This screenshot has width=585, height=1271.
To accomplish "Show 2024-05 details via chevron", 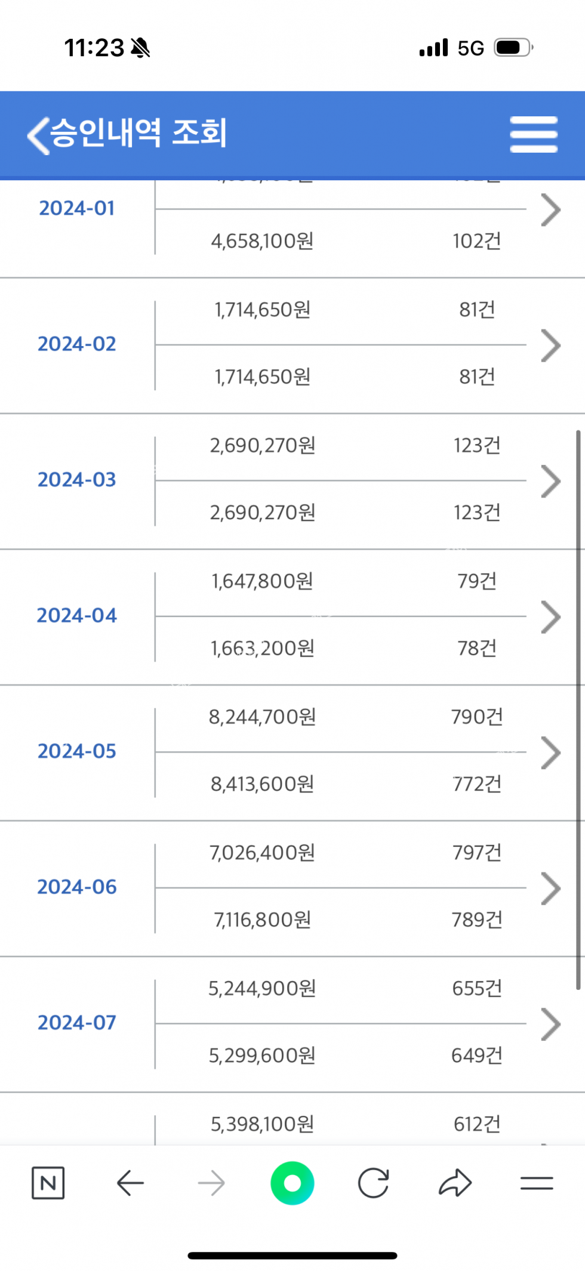I will pos(550,752).
